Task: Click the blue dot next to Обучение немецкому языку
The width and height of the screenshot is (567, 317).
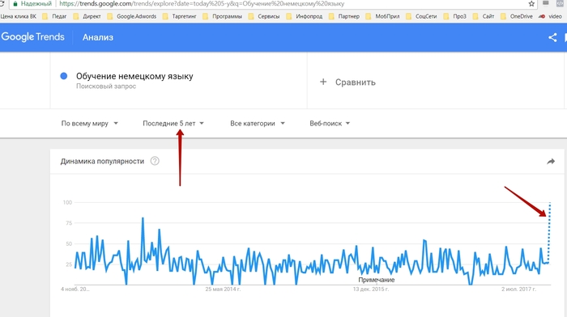Action: point(64,76)
